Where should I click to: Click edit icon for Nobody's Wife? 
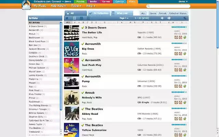click(176, 102)
